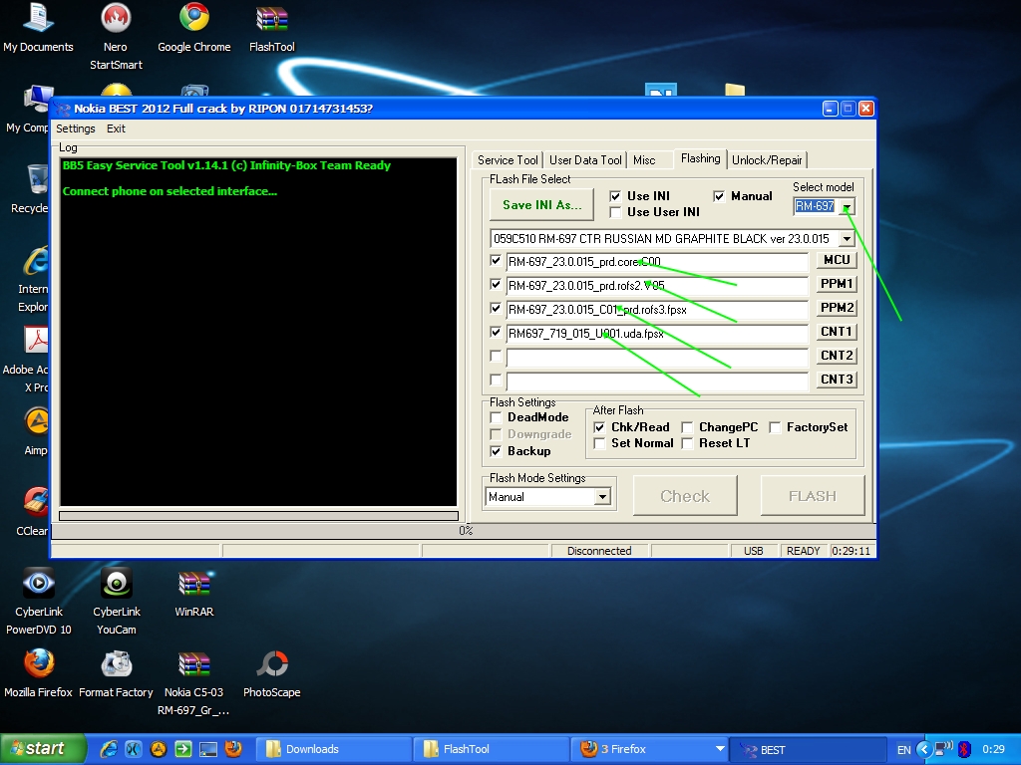Switch to FlashTool taskbar window

point(492,749)
